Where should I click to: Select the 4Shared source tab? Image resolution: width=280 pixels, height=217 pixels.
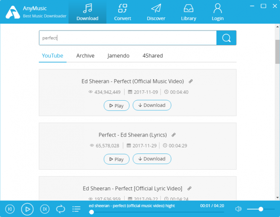[x=153, y=56]
